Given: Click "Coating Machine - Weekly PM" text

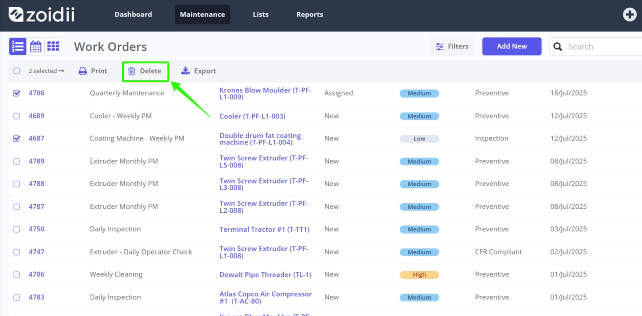Looking at the screenshot, I should tap(137, 138).
